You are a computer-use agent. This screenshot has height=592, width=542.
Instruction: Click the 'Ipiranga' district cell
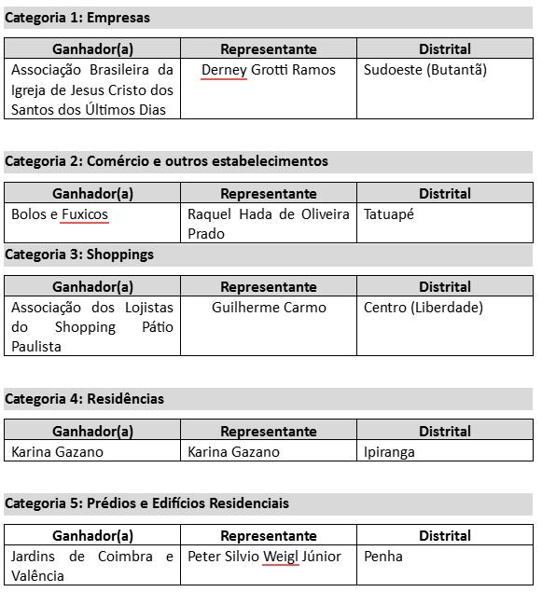[445, 450]
